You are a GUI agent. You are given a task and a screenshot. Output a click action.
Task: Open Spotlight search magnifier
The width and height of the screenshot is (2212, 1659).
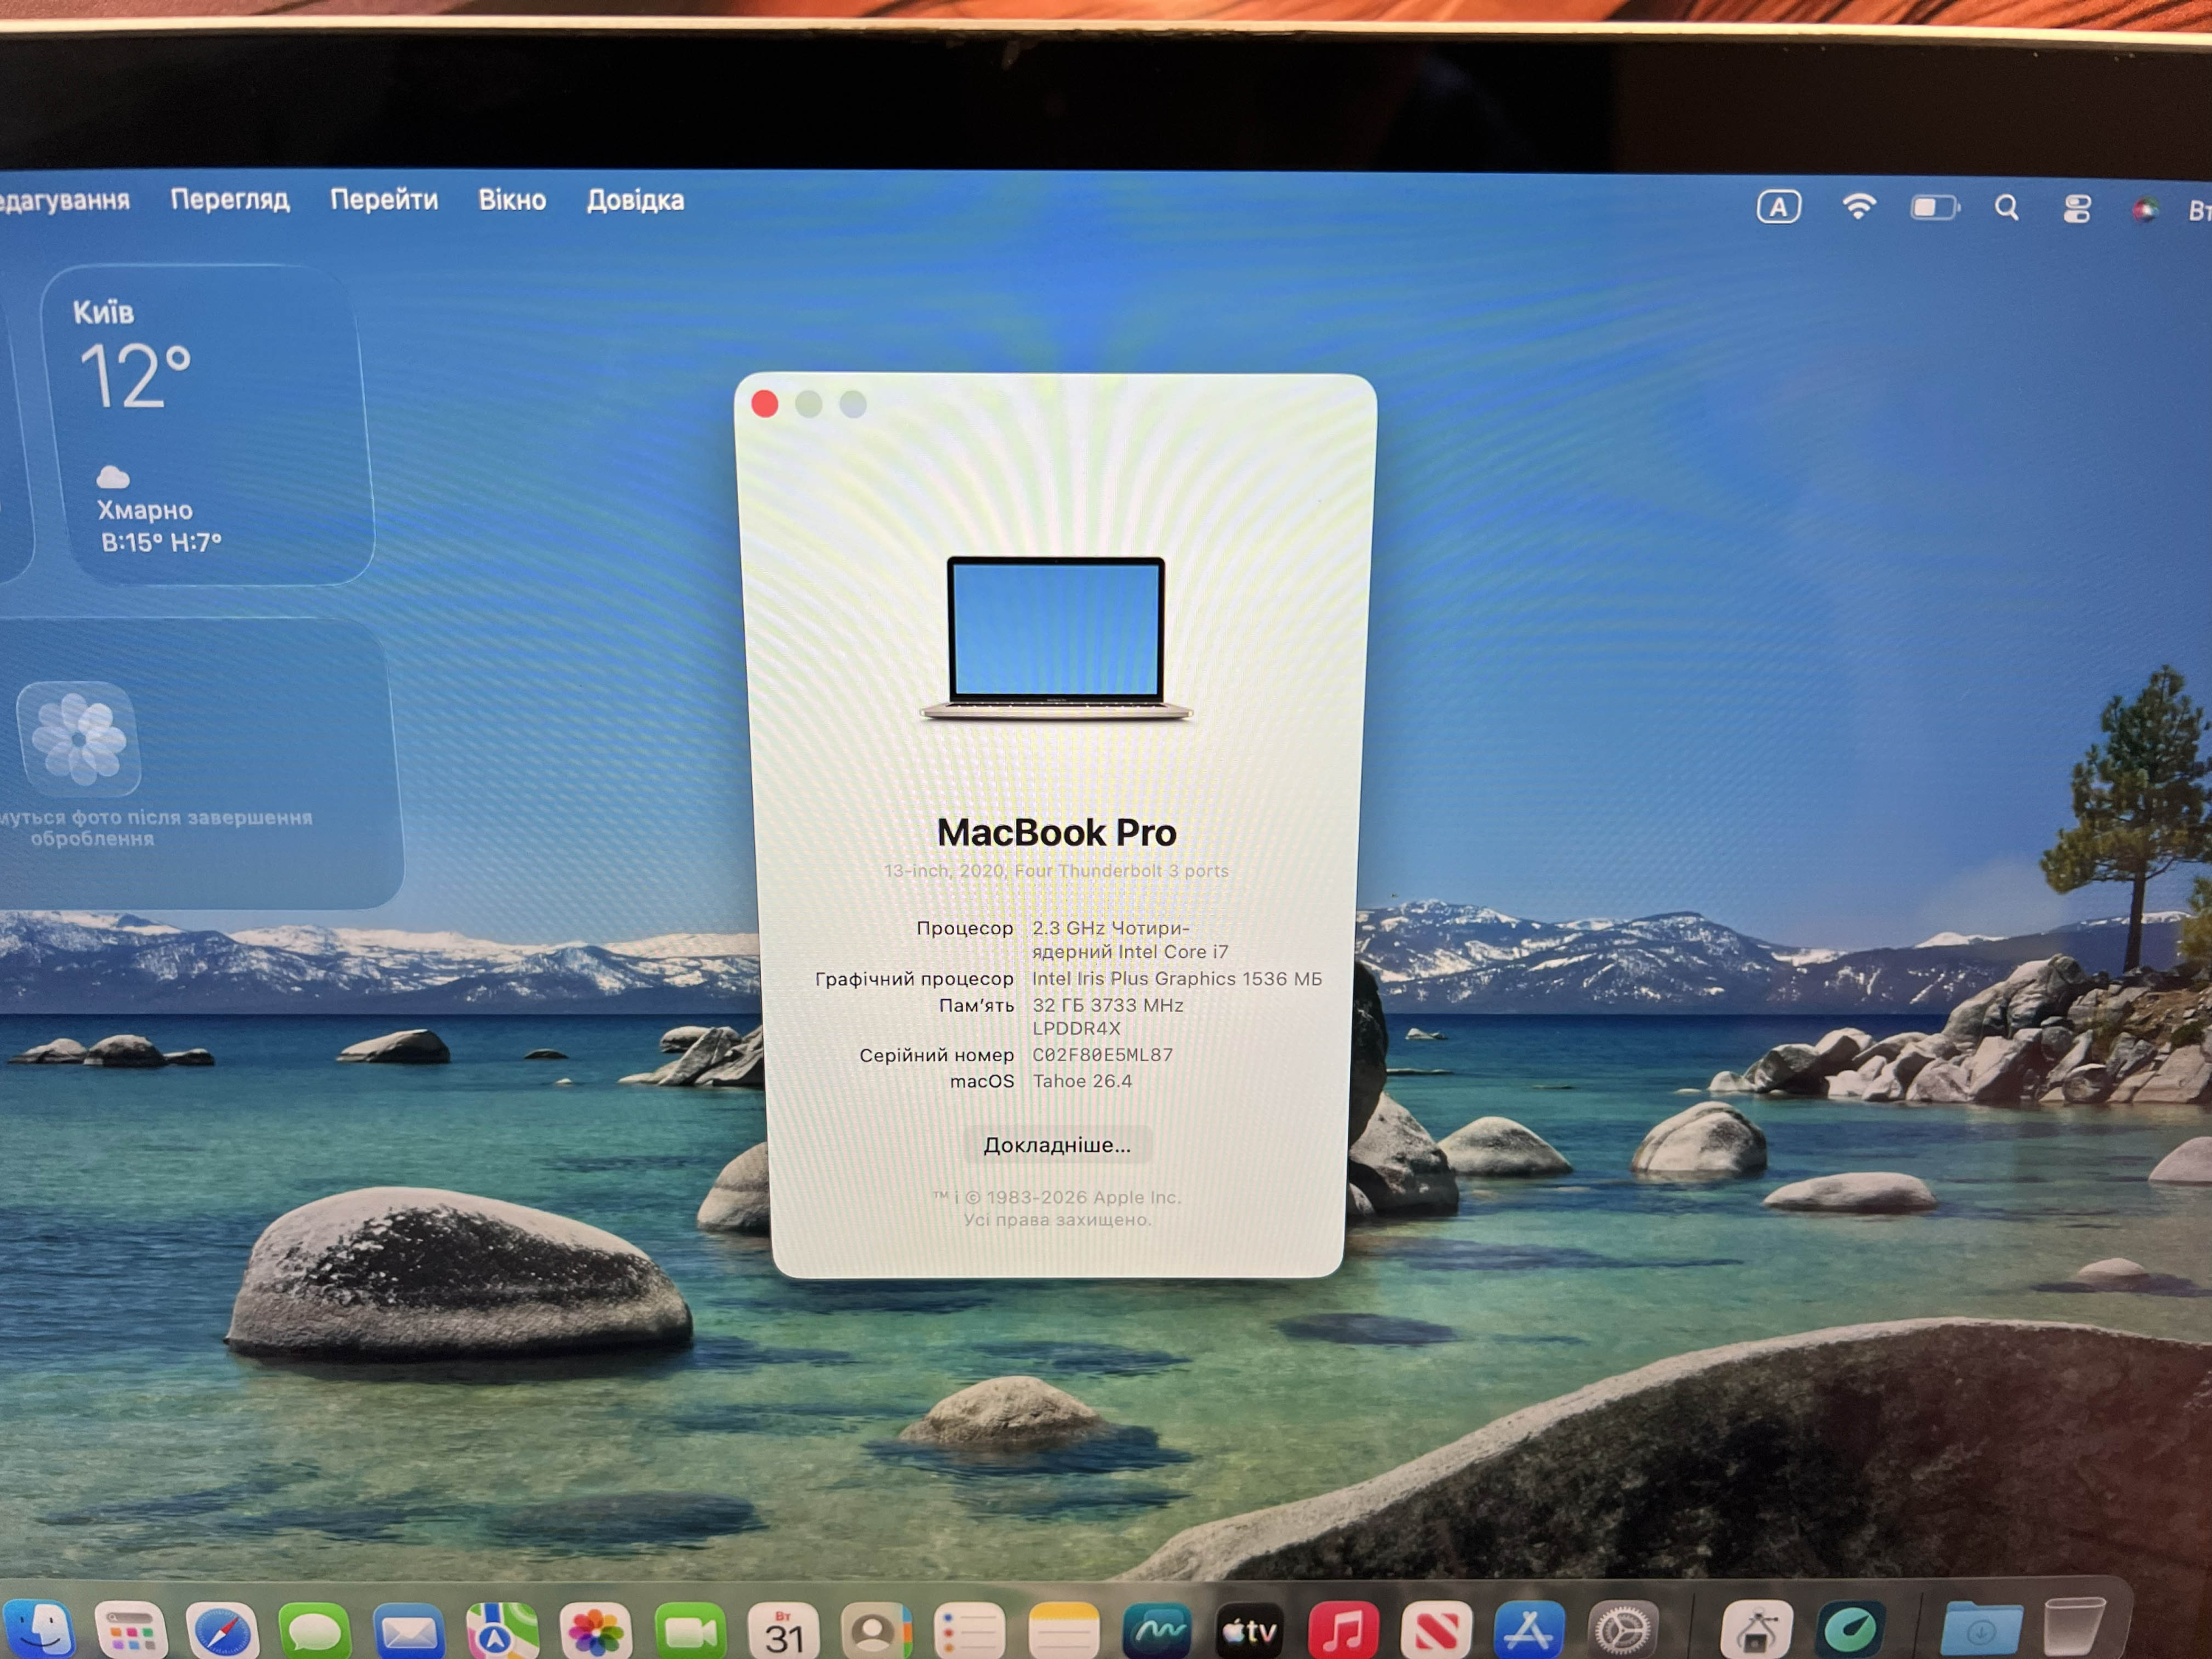(2006, 208)
